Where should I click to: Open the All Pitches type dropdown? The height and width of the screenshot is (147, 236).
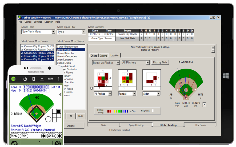click(x=110, y=94)
